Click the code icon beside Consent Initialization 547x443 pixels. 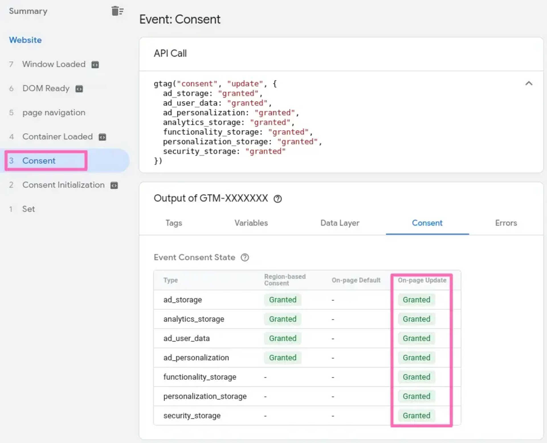[x=114, y=186]
